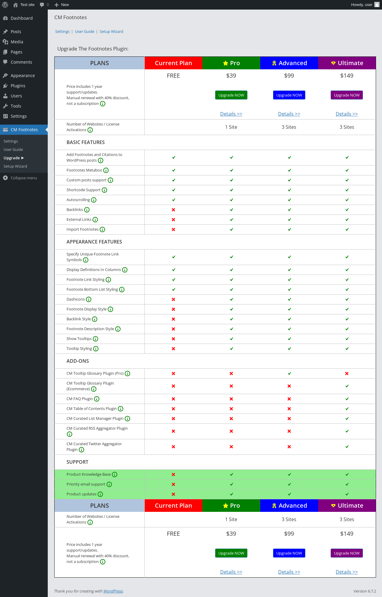Click the info icon beside Dashicons
Image resolution: width=382 pixels, height=597 pixels.
pos(89,299)
